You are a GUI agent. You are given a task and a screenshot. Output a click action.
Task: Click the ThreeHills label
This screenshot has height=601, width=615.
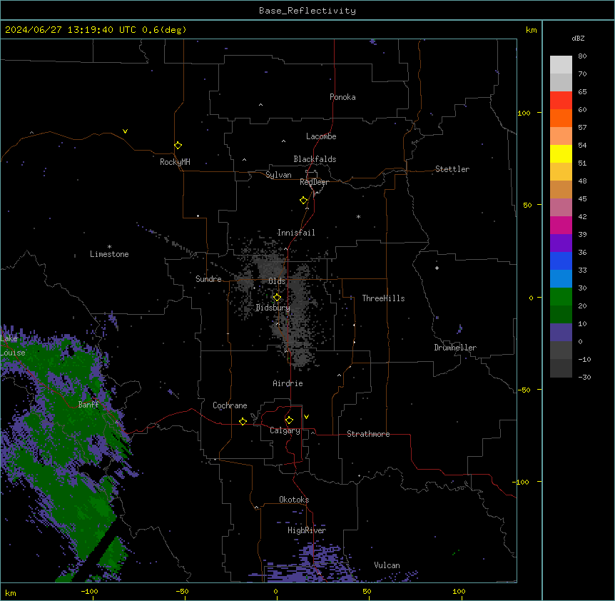click(x=383, y=298)
